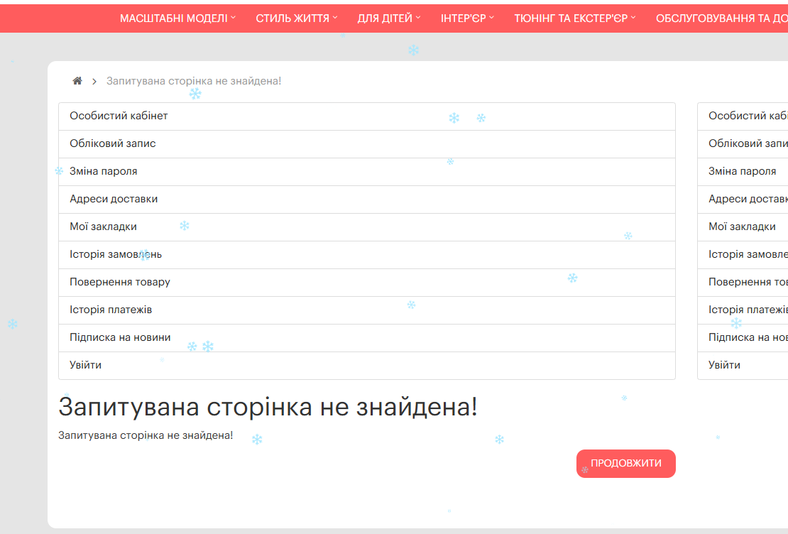Image resolution: width=788 pixels, height=534 pixels.
Task: Open Підписка на новини in the right column
Action: [743, 337]
